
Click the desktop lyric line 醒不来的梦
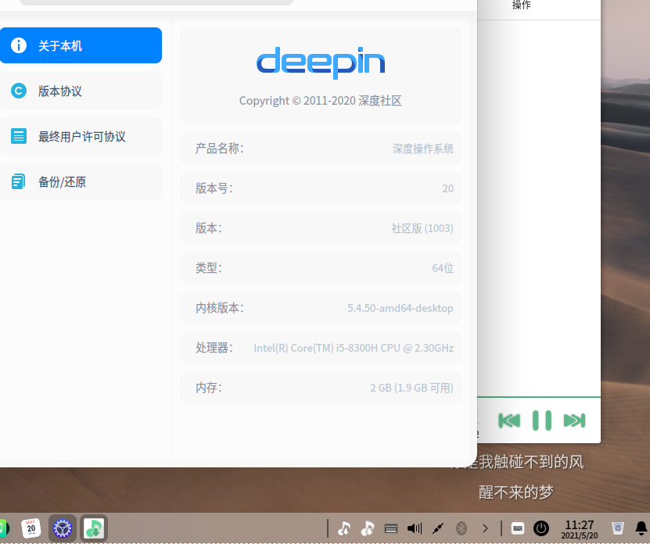[x=516, y=492]
